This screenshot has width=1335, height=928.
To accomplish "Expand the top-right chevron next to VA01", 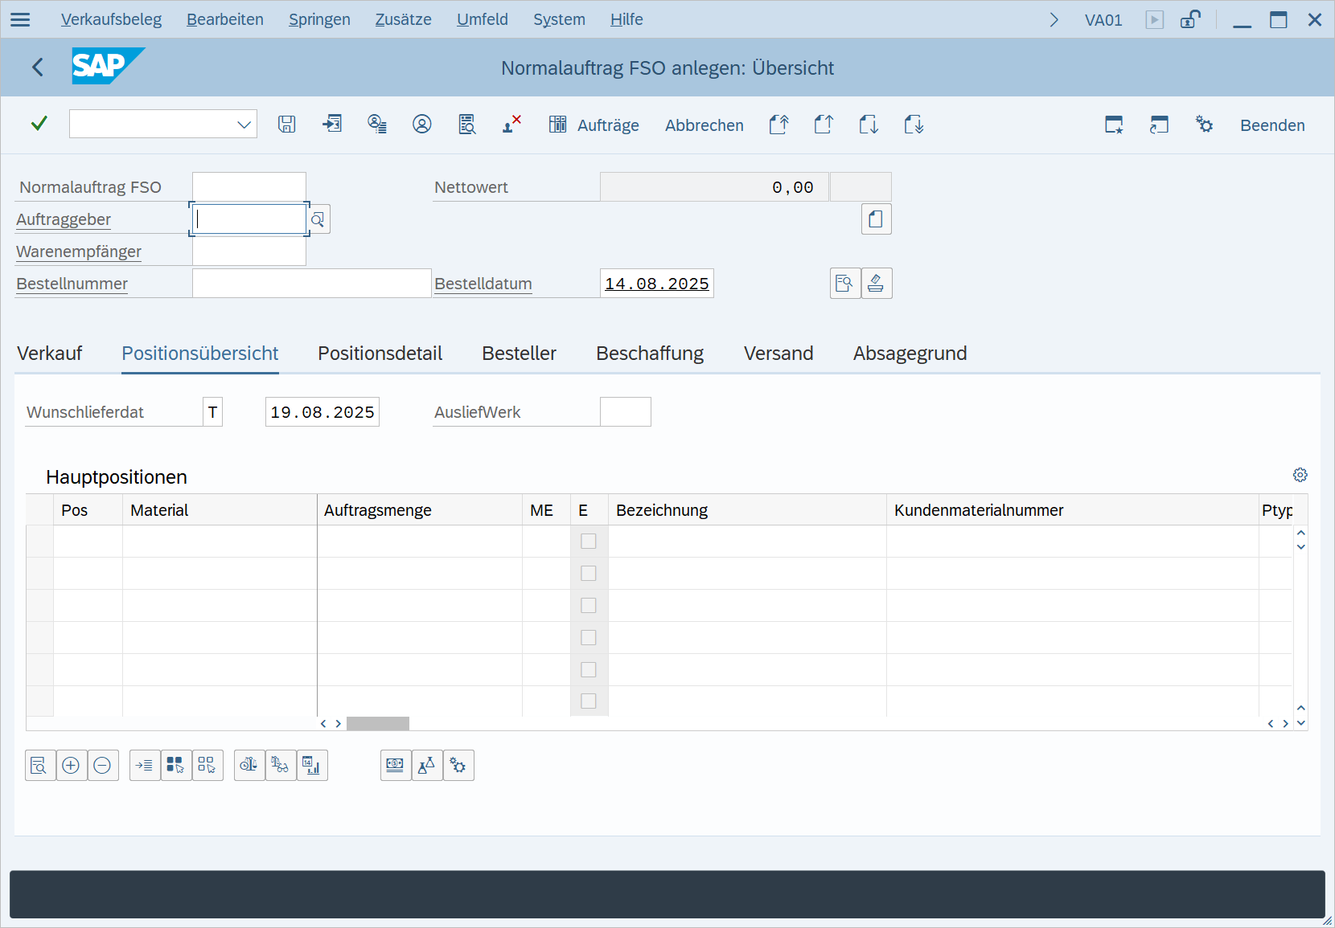I will click(x=1054, y=20).
